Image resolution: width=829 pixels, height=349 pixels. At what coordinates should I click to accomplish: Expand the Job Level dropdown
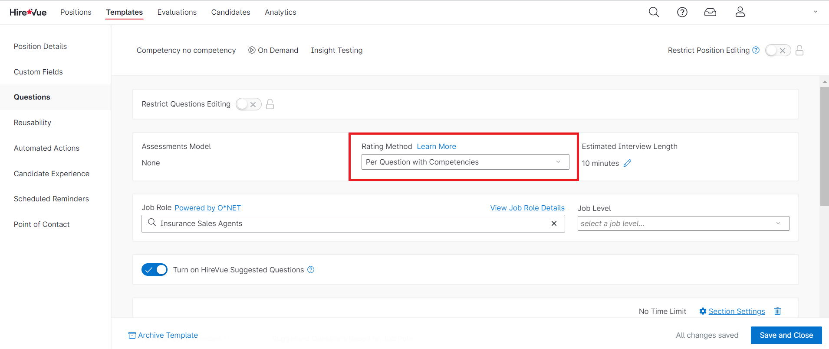click(683, 223)
